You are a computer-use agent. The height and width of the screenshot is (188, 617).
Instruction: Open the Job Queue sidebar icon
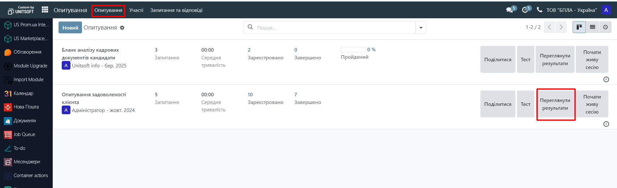tap(8, 135)
